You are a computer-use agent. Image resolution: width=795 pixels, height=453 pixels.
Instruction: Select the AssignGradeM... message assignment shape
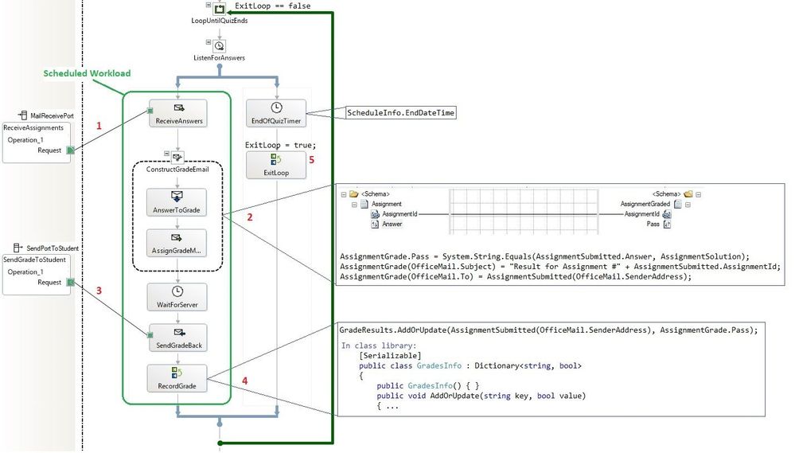tap(177, 243)
